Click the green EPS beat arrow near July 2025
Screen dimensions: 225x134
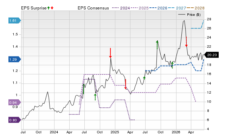[144, 78]
